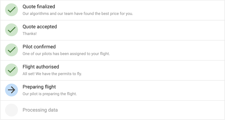The width and height of the screenshot is (225, 120).
Task: Click empty area of the Preparing flight row
Action: click(151, 91)
